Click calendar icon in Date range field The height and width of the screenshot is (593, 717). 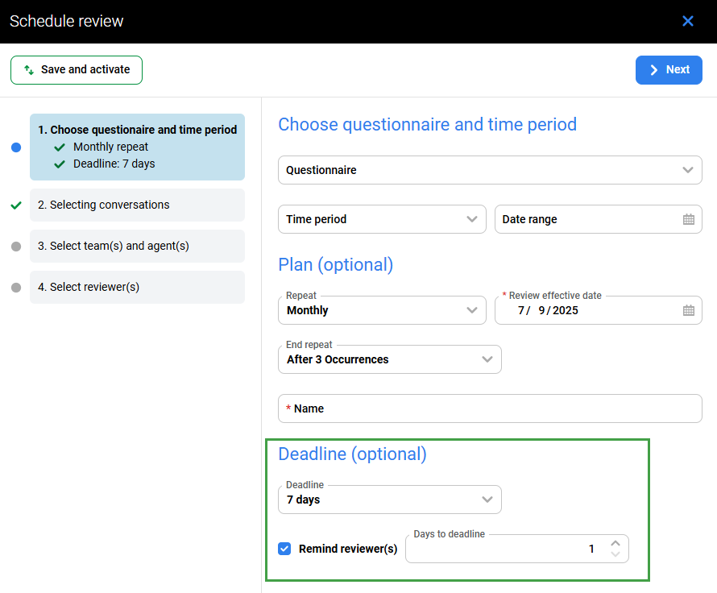point(688,219)
